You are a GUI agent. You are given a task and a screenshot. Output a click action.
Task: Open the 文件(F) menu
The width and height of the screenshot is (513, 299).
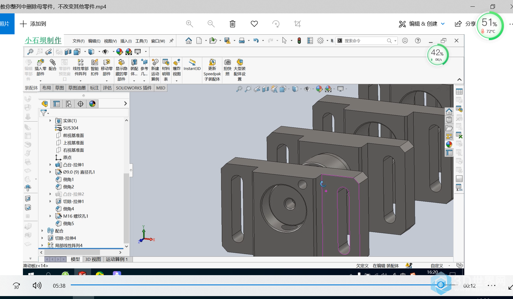[78, 41]
